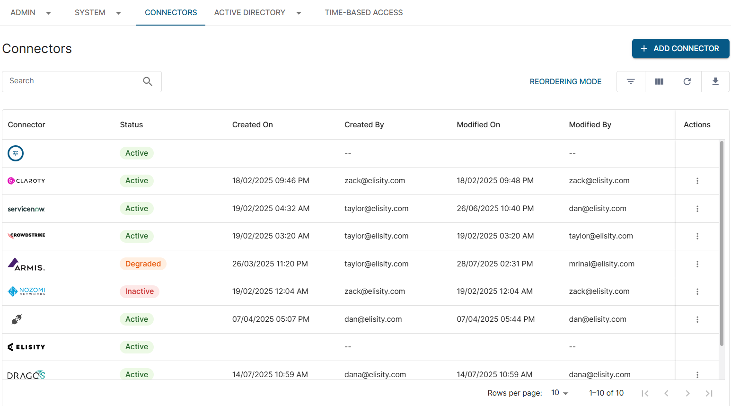This screenshot has width=731, height=406.
Task: Click the CrowdStrike connector logo
Action: (x=26, y=235)
